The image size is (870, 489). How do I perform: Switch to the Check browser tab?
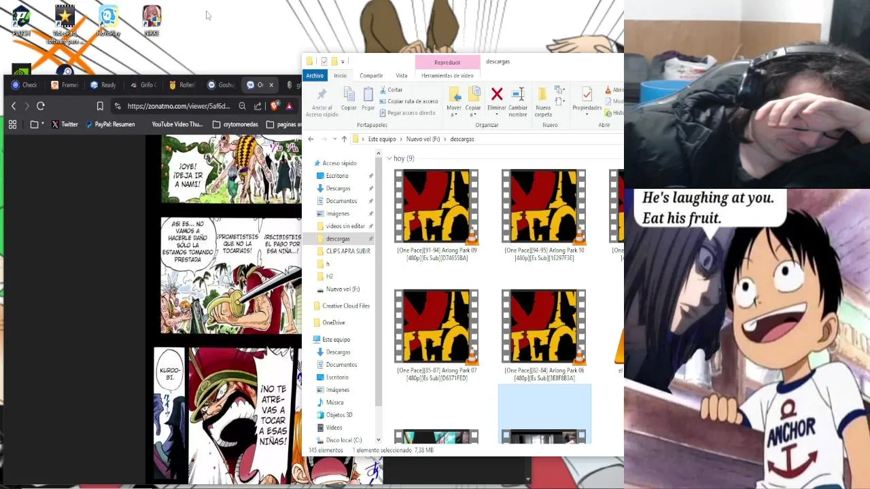click(x=25, y=85)
